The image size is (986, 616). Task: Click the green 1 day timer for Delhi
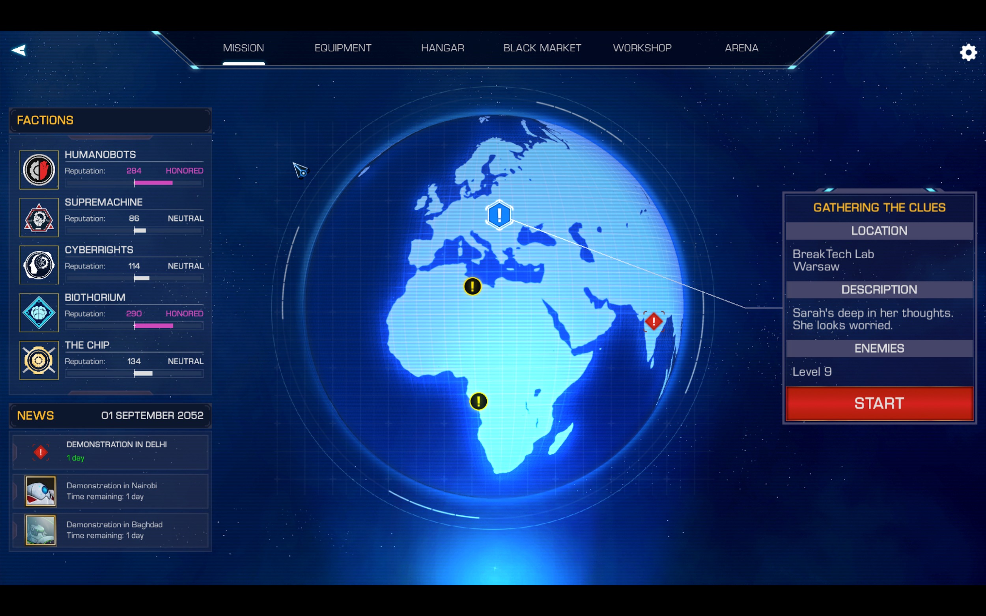coord(75,458)
